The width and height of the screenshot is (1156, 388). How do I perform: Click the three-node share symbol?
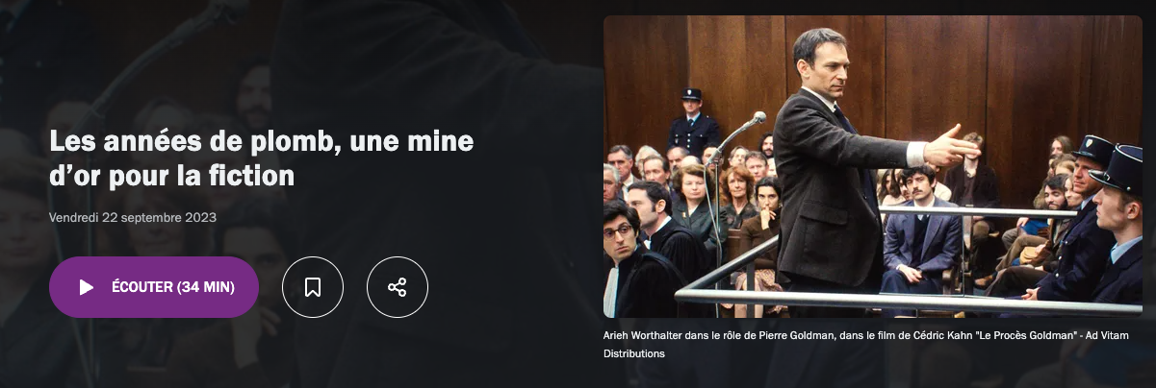(398, 287)
